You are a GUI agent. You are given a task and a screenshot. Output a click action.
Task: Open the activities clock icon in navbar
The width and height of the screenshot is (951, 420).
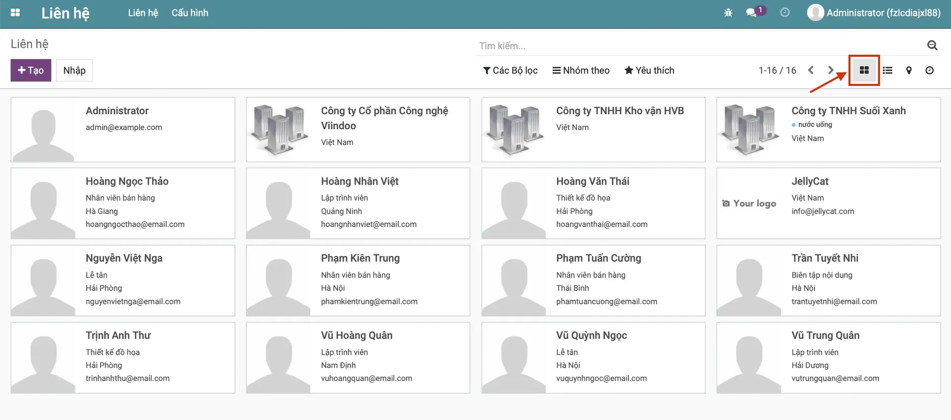point(785,12)
